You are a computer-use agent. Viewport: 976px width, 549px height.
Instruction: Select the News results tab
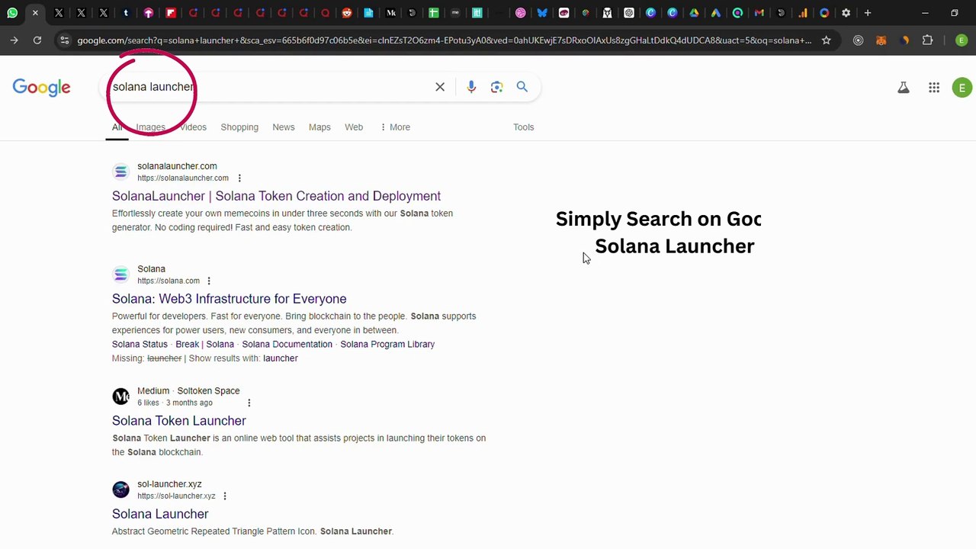(x=284, y=127)
